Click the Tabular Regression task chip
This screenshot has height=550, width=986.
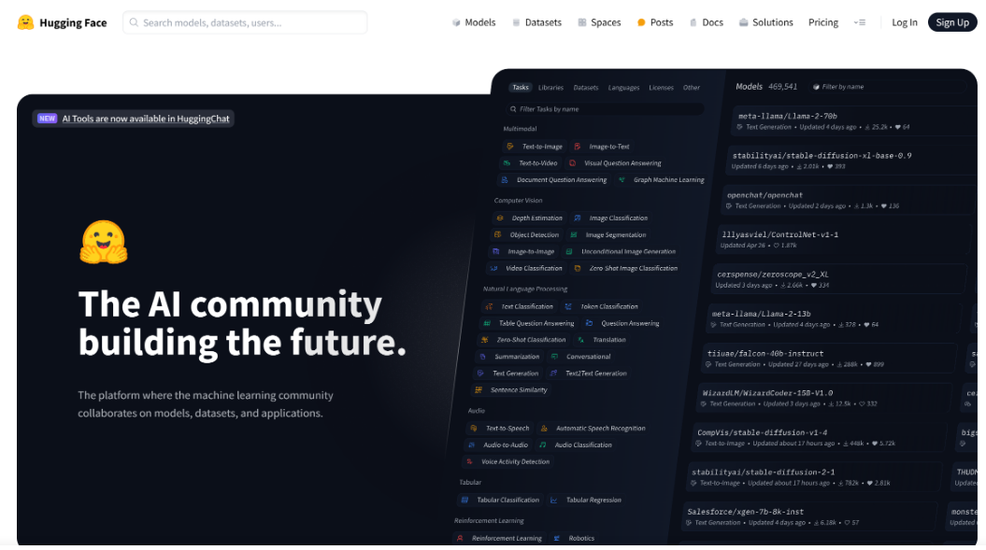[586, 500]
